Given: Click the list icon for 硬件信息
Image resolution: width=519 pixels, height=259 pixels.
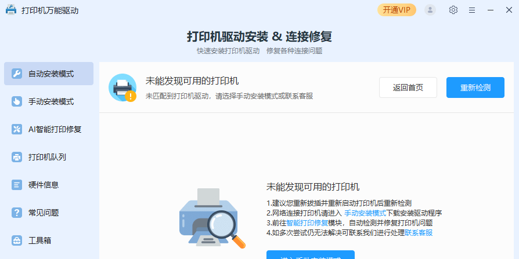Looking at the screenshot, I should 17,185.
